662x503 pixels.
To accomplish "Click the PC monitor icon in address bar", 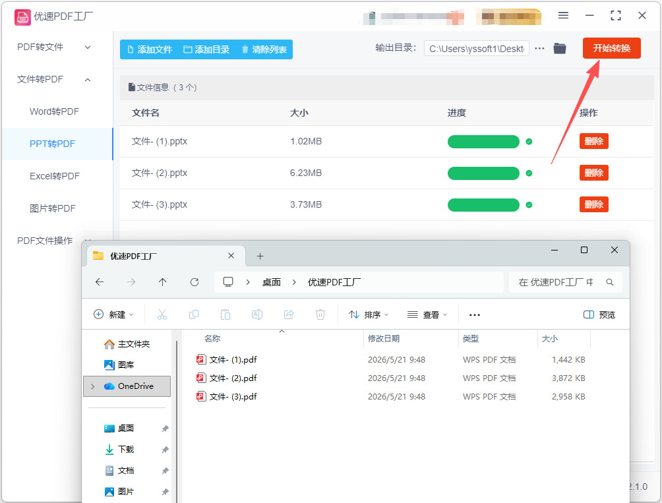I will click(x=228, y=282).
